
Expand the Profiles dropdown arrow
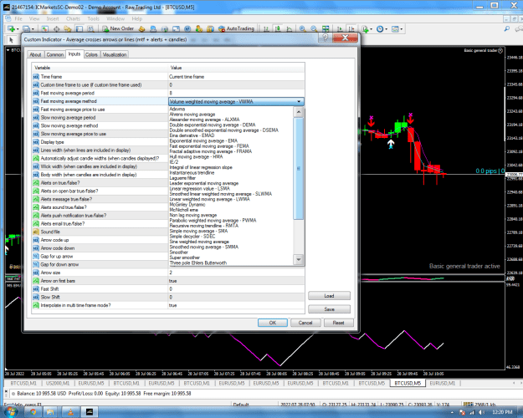(x=33, y=29)
